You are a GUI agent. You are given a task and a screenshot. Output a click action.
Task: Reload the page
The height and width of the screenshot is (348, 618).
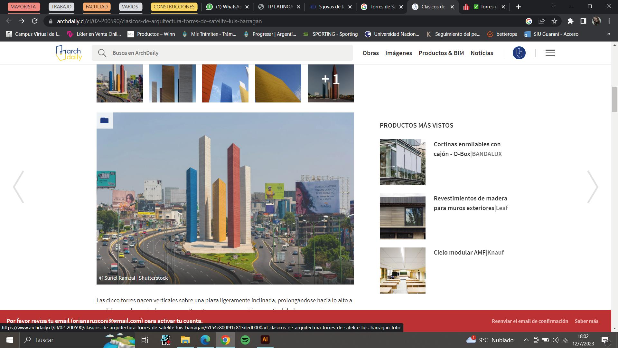click(x=35, y=21)
